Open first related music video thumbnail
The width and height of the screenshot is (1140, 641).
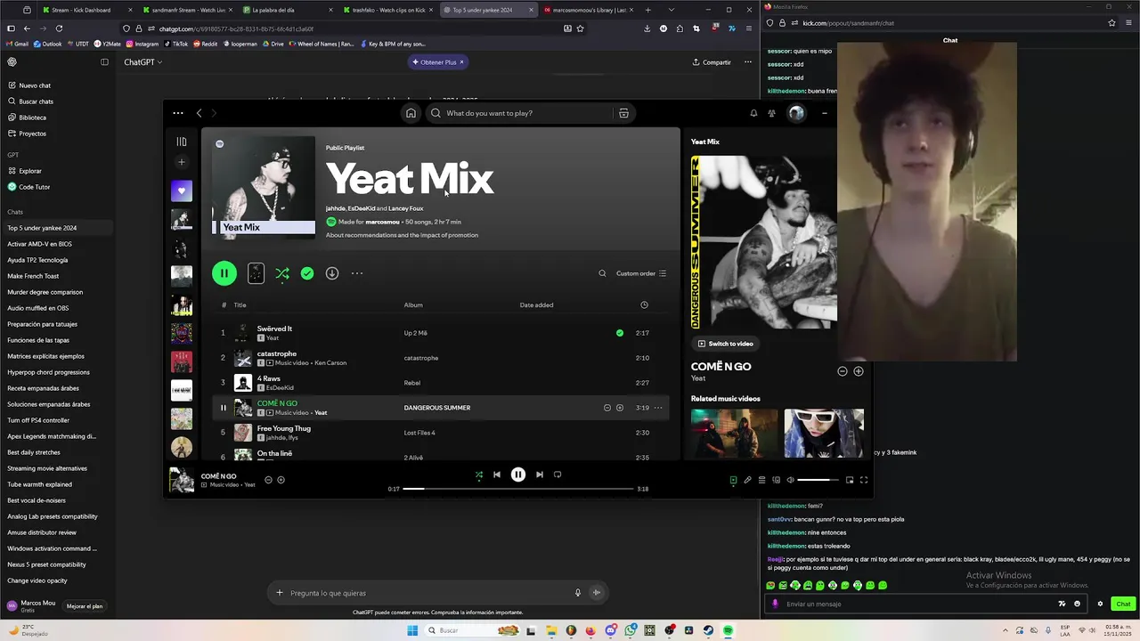[734, 434]
